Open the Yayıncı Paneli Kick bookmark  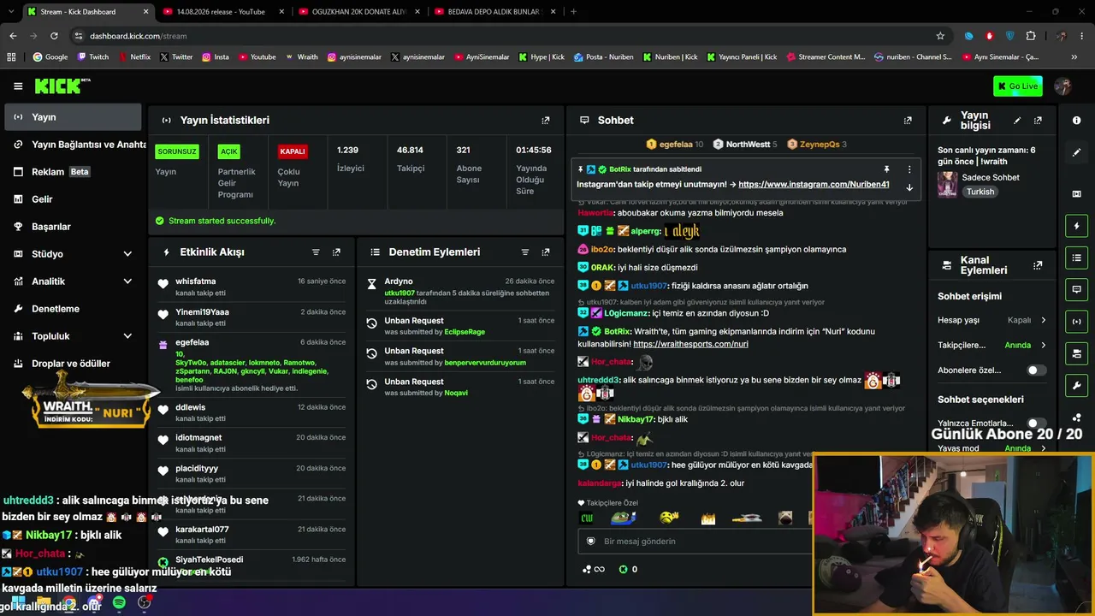coord(743,57)
